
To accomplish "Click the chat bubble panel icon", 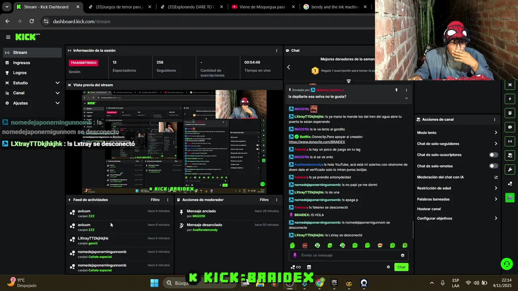I will coord(510,127).
